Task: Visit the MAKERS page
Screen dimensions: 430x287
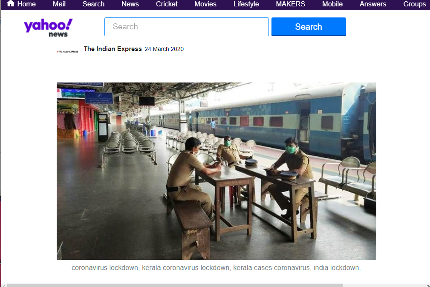Action: click(290, 4)
